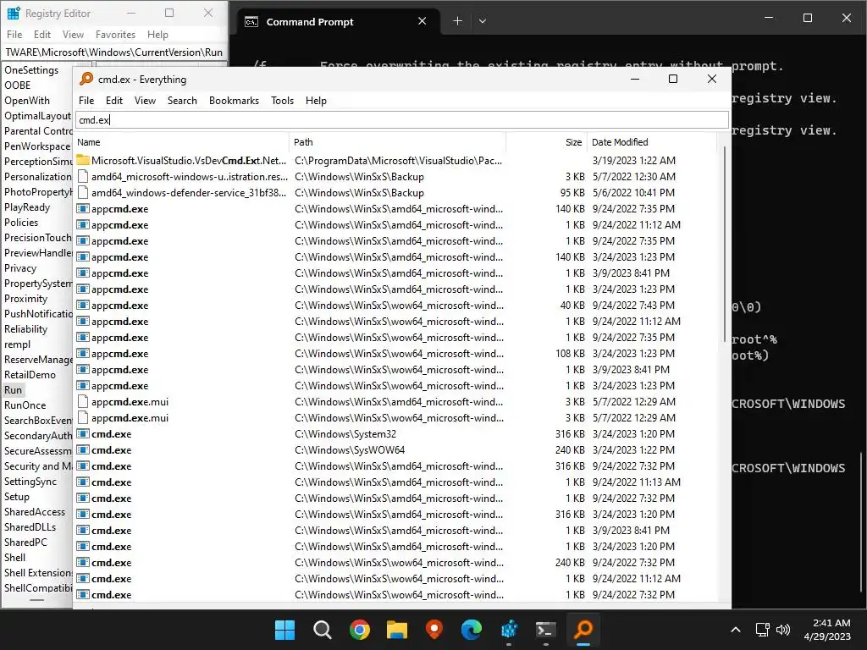867x650 pixels.
Task: Open the Start menu on the taskbar
Action: coord(284,629)
